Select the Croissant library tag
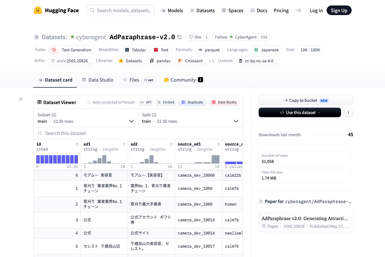This screenshot has width=385, height=257. 191,61
